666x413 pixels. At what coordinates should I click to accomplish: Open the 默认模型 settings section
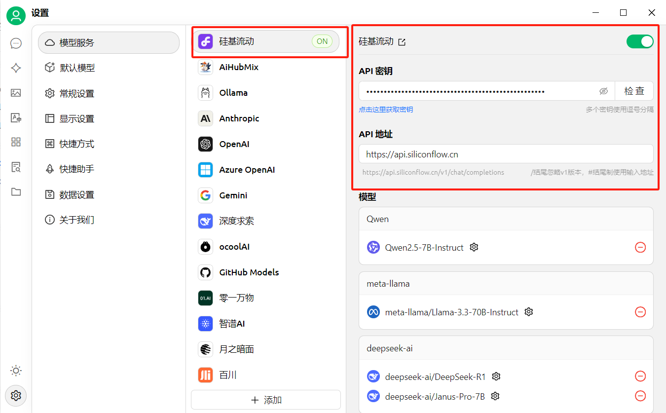point(109,68)
